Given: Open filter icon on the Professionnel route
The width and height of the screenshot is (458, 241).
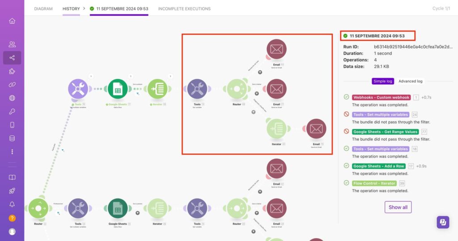Looking at the screenshot, I should pyautogui.click(x=59, y=213).
